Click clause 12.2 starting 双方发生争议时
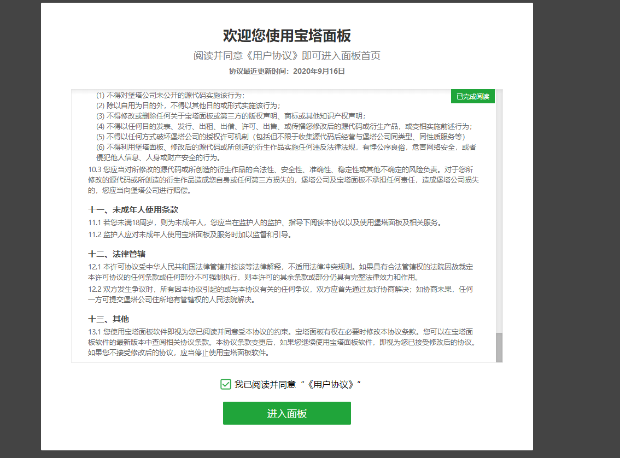The height and width of the screenshot is (458, 620). [280, 295]
